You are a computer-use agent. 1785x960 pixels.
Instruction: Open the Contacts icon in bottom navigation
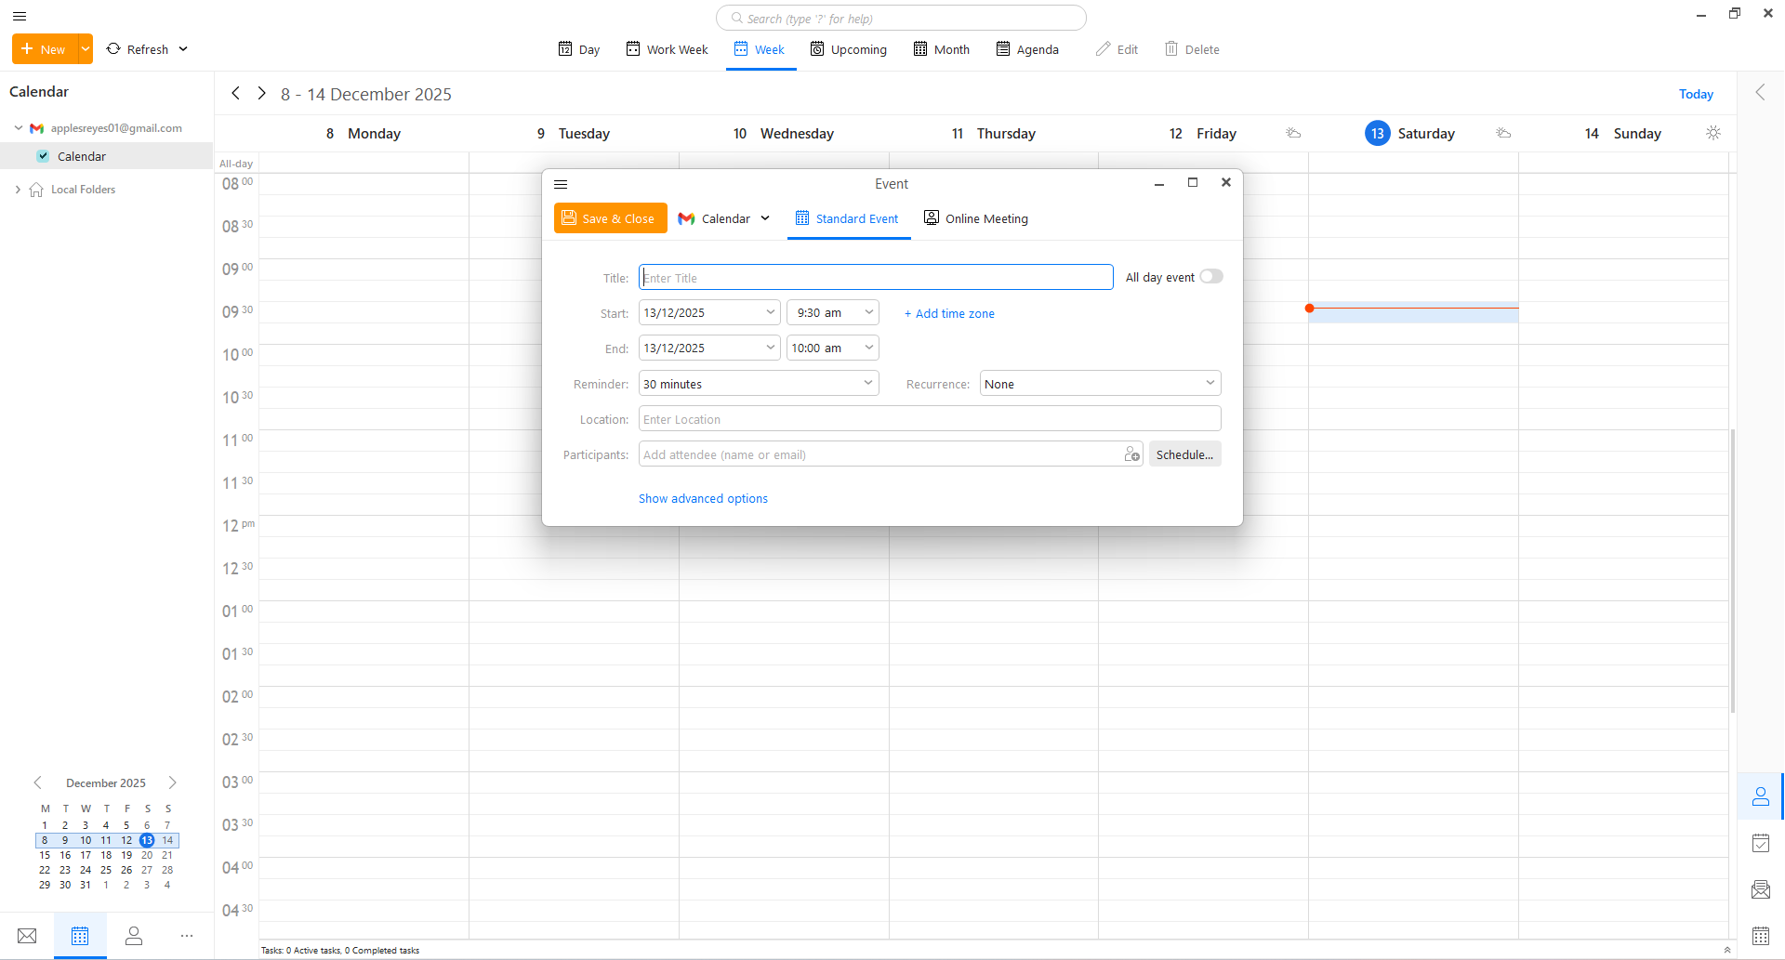(134, 936)
